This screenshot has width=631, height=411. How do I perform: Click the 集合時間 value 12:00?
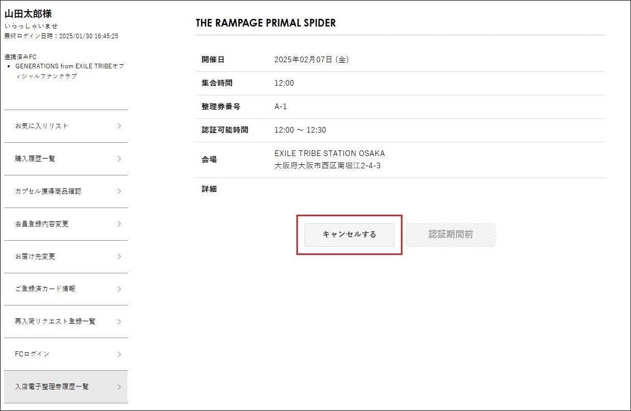pyautogui.click(x=284, y=83)
